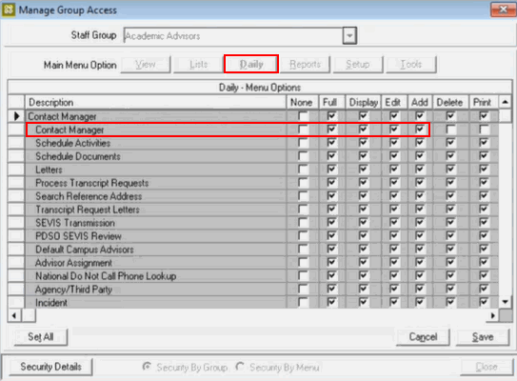Screen dimensions: 517x381
Task: Click the vertical scrollbar up arrow
Action: [506, 102]
